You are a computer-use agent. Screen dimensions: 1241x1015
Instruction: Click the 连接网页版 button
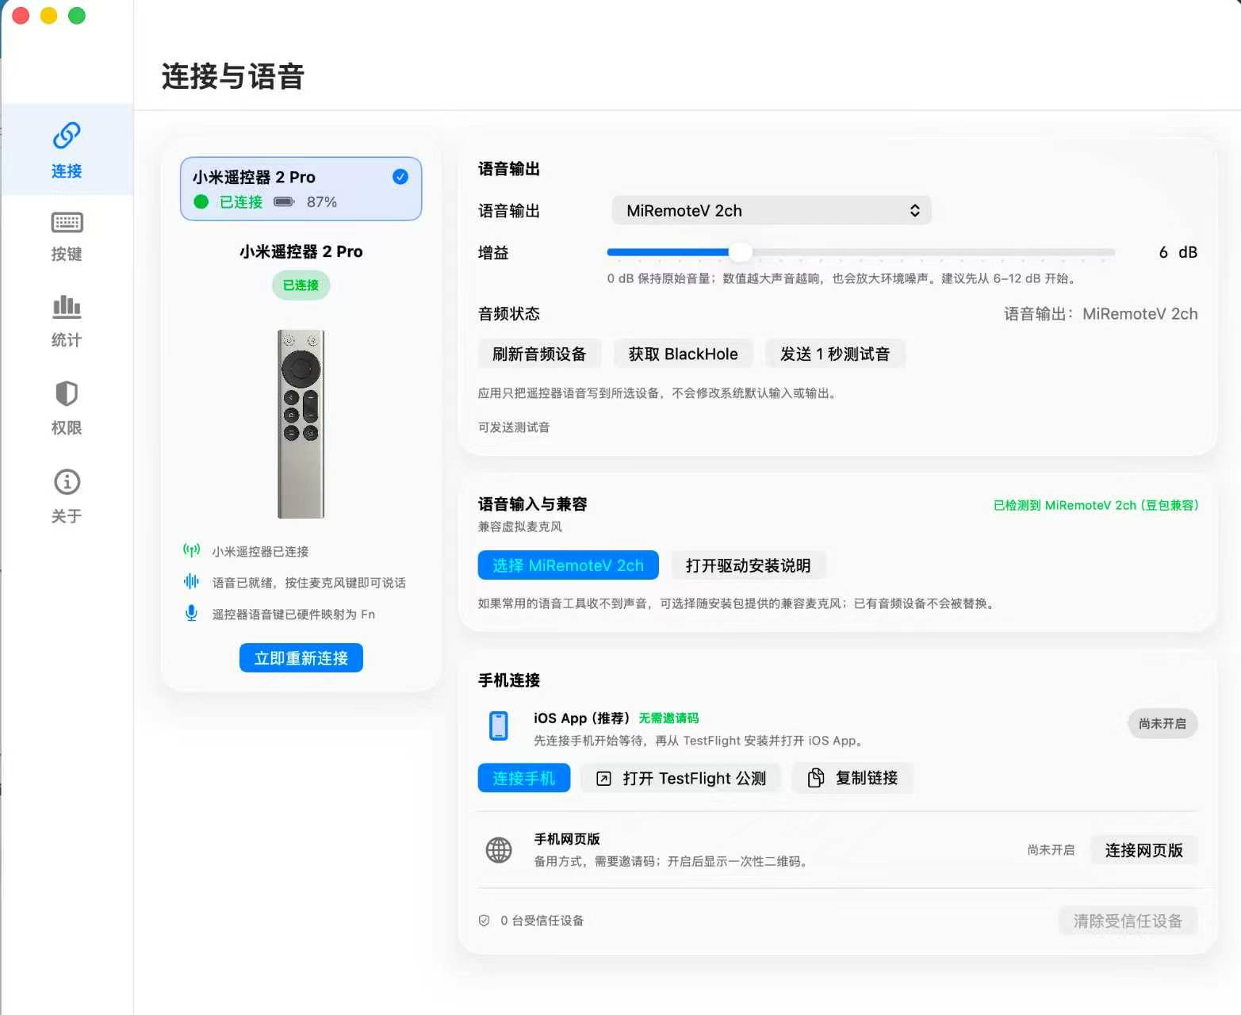coord(1144,850)
